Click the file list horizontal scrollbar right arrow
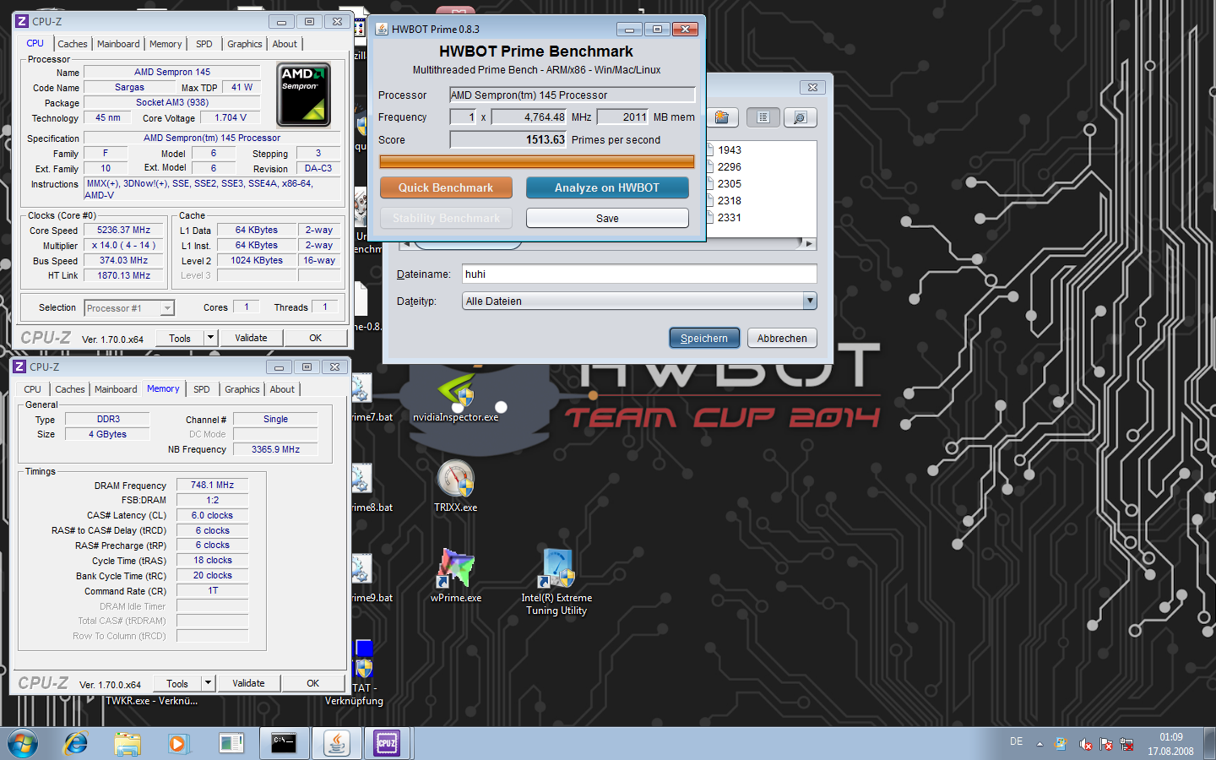The image size is (1216, 760). (x=809, y=244)
